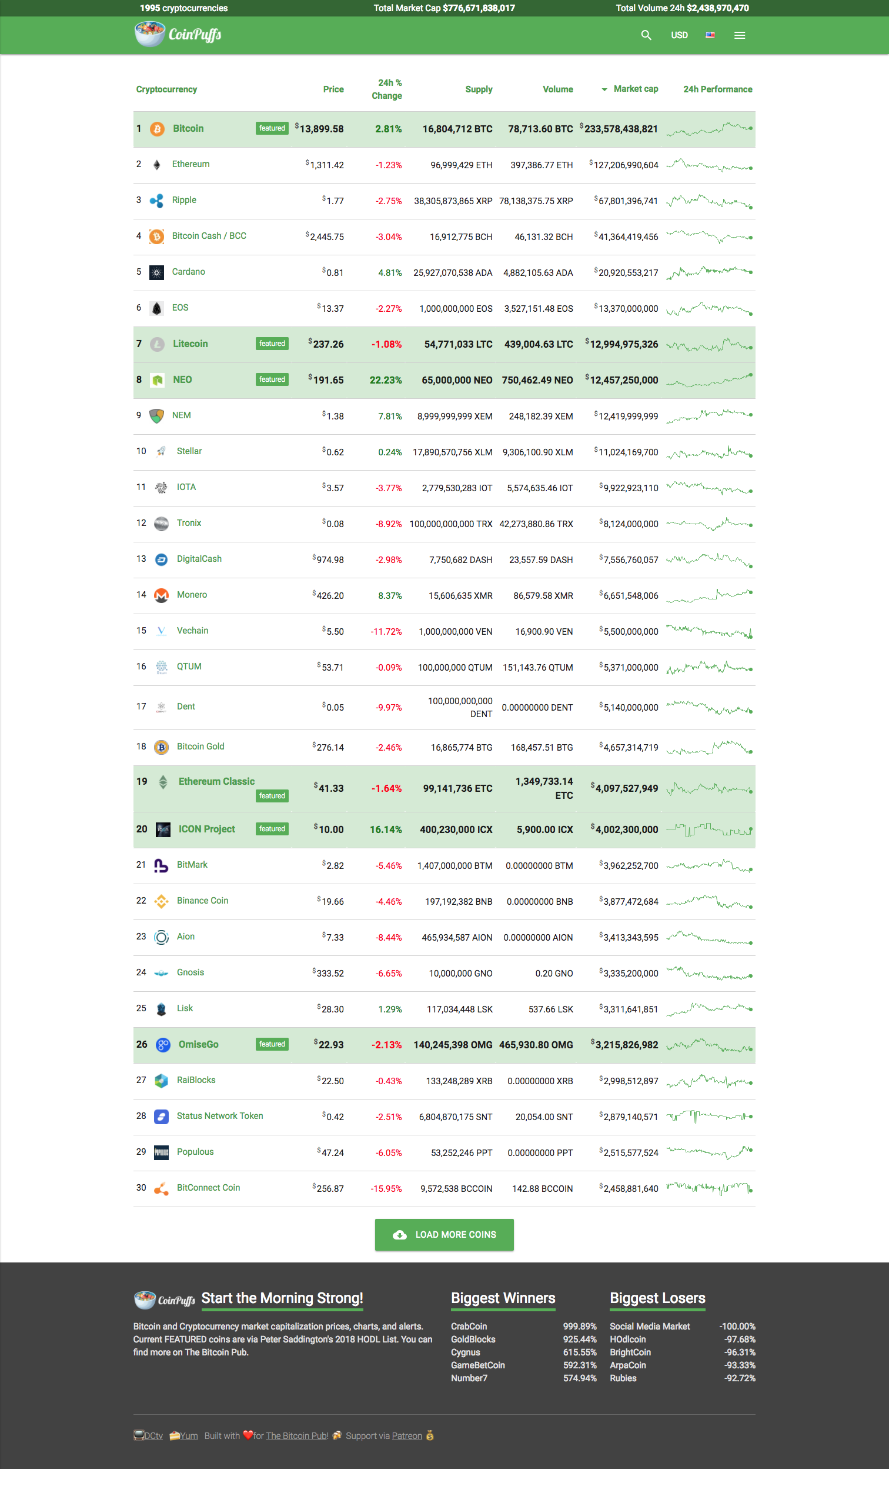Viewport: 889px width, 1496px height.
Task: Click the Vechain V icon
Action: [161, 631]
